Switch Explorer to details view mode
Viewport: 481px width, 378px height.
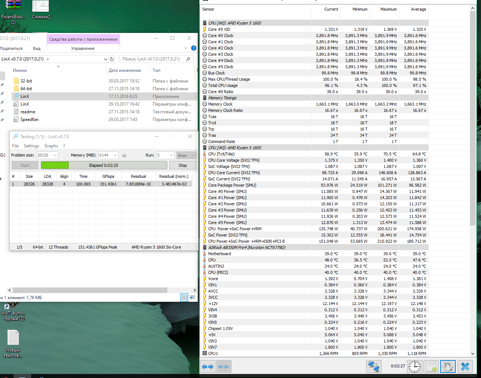pos(185,297)
